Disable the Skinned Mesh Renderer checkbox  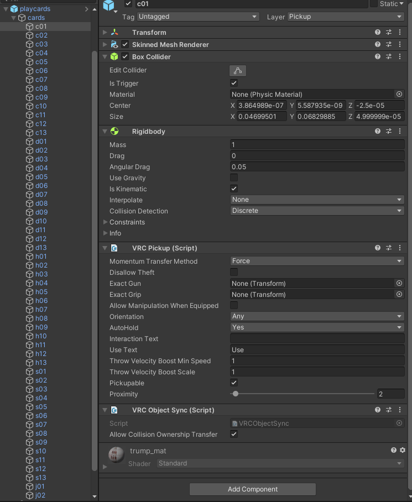[x=125, y=44]
